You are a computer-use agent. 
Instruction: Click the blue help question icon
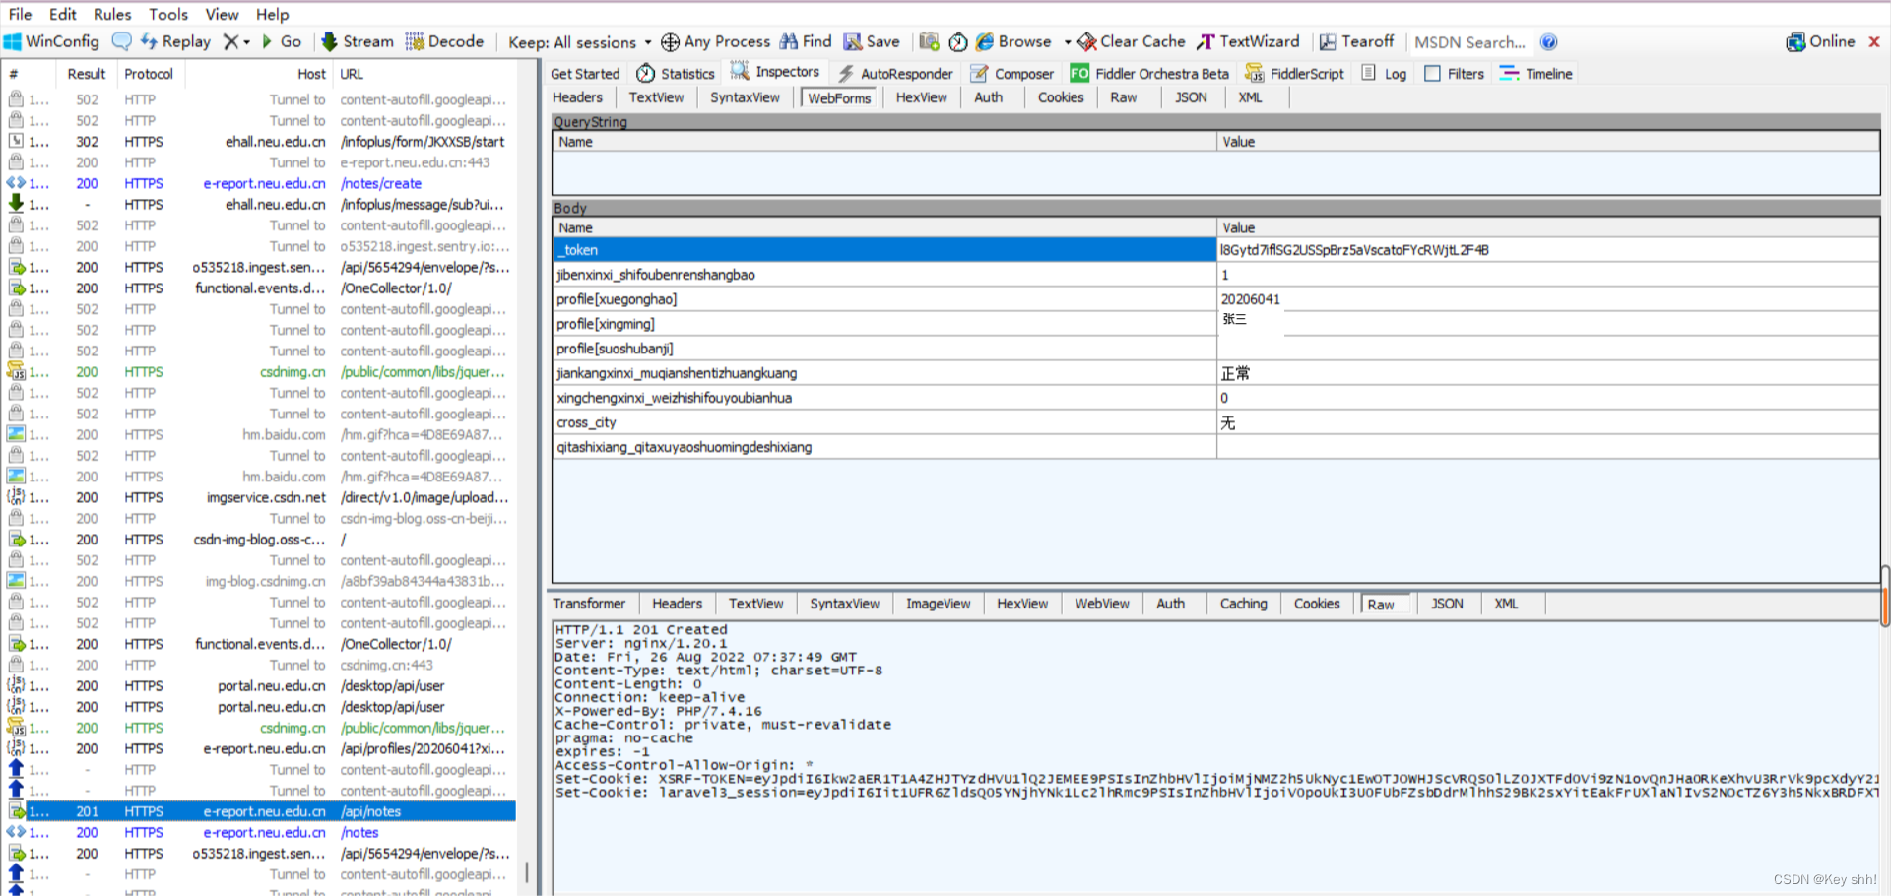tap(1548, 41)
